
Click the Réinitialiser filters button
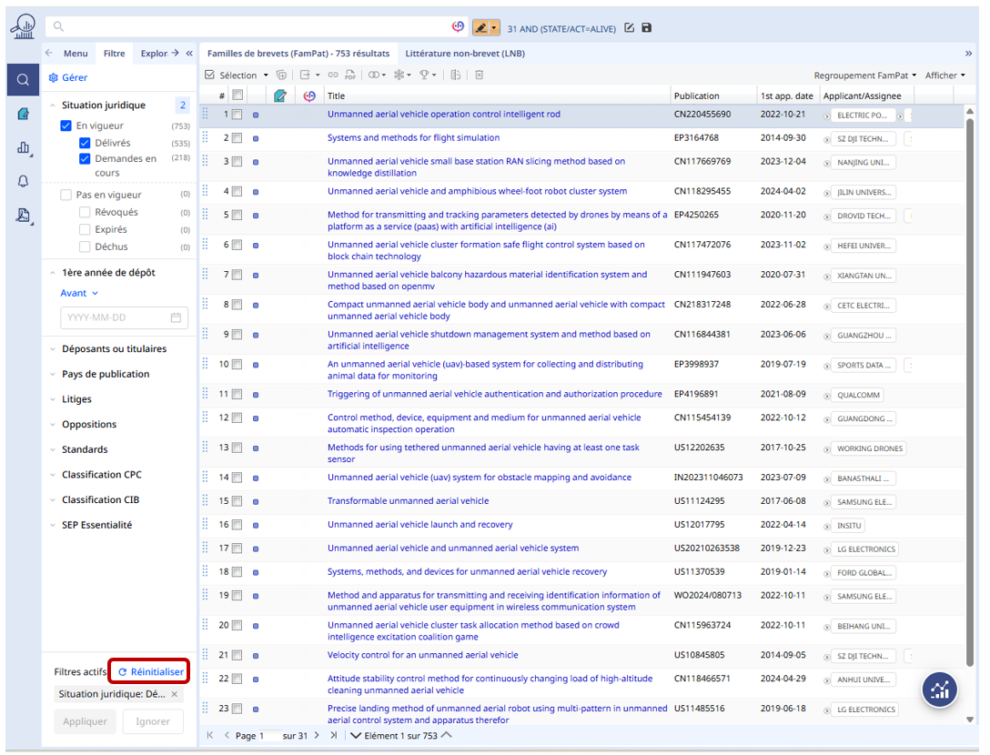pos(150,672)
